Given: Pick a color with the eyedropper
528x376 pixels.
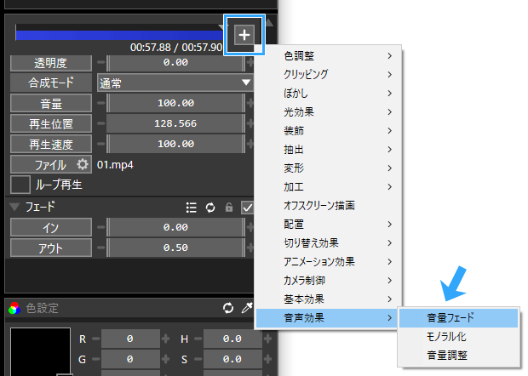Looking at the screenshot, I should [247, 308].
